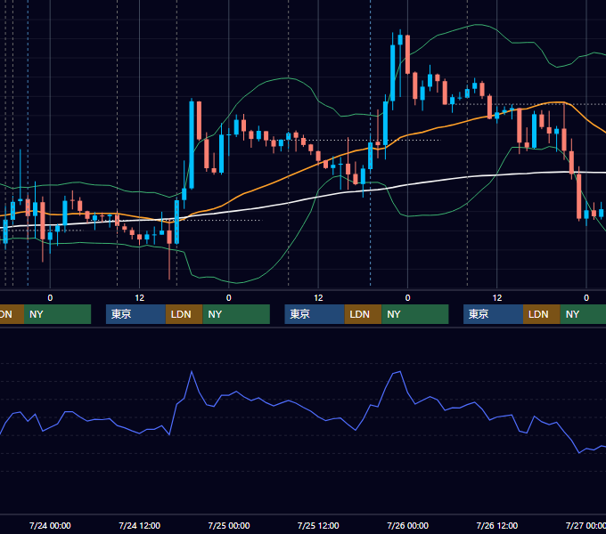Screen dimensions: 606x534
Task: Click the 7/24 12:00 time axis label
Action: (x=140, y=525)
